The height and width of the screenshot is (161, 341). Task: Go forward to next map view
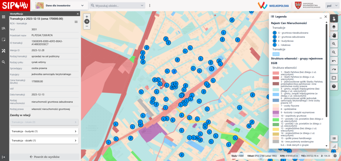pyautogui.click(x=334, y=69)
